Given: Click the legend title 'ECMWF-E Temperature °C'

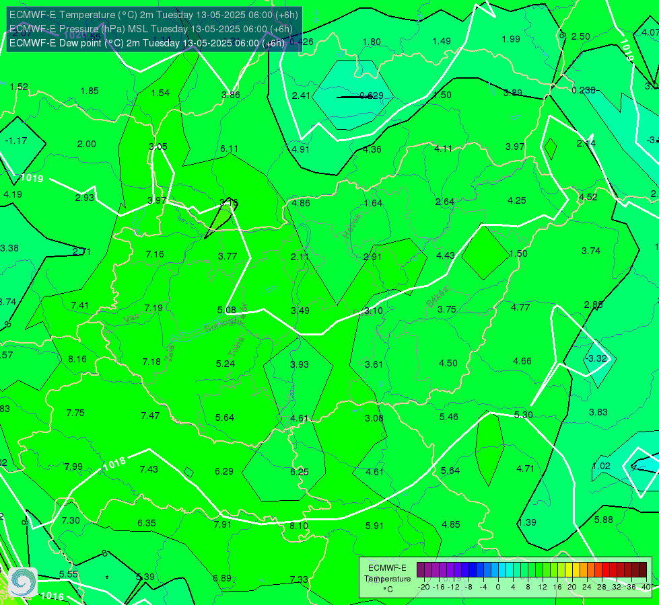Looking at the screenshot, I should click(x=387, y=579).
